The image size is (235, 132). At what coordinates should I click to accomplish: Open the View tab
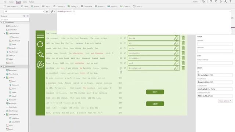[25, 2]
